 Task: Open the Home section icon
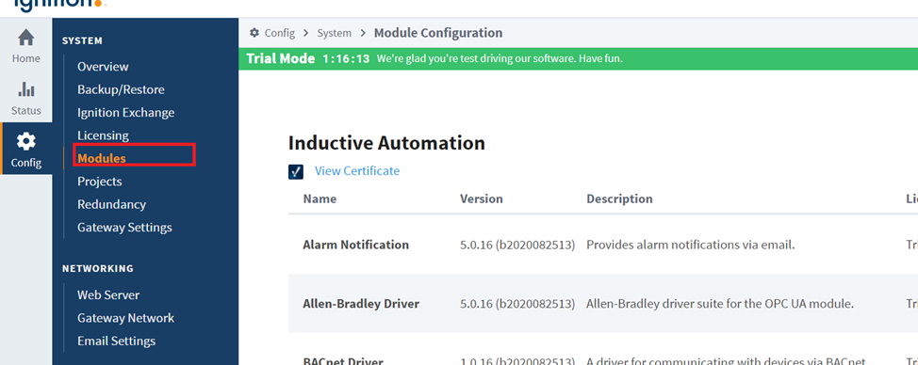[x=25, y=39]
